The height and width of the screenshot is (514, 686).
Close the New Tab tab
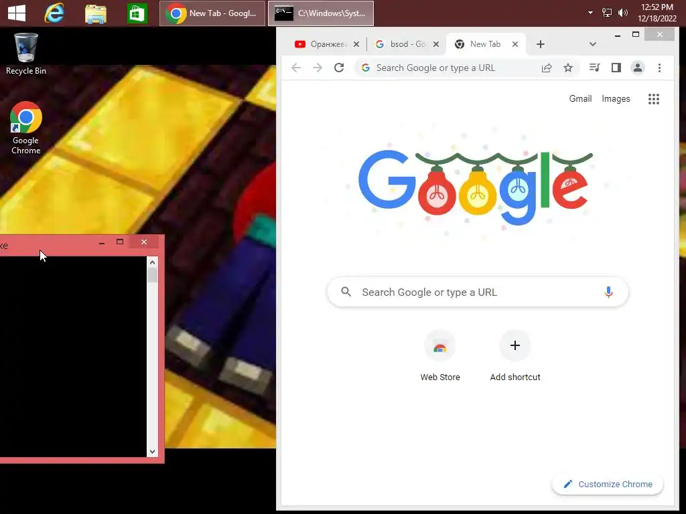pyautogui.click(x=515, y=44)
